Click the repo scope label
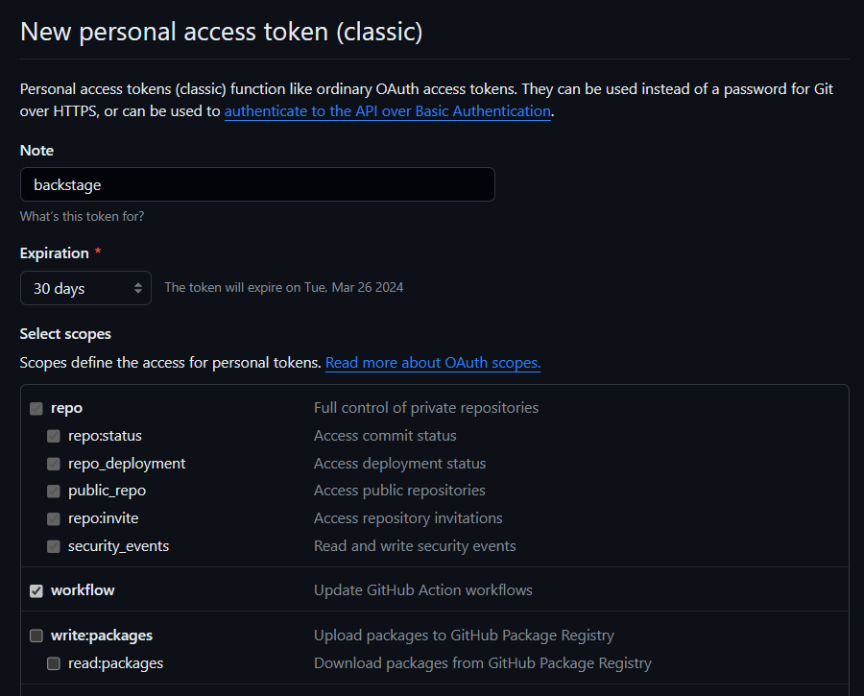 click(66, 408)
